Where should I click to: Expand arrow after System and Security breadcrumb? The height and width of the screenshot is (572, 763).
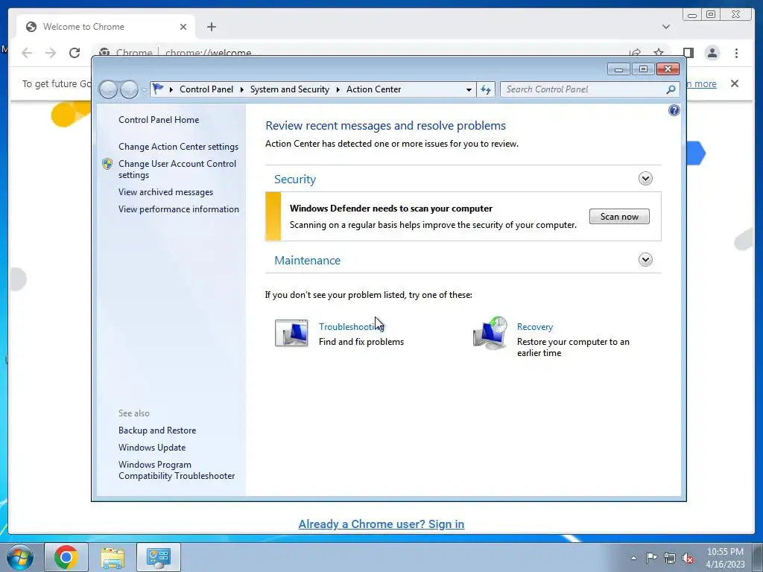coord(338,89)
